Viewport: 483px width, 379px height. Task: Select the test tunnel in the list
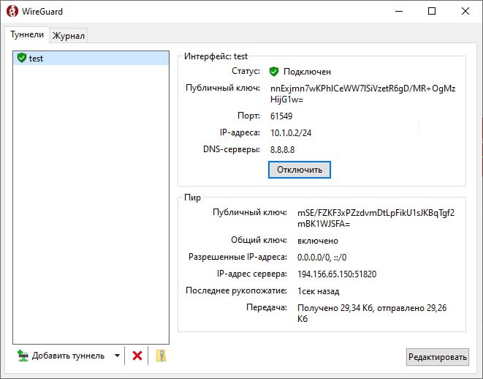[91, 59]
